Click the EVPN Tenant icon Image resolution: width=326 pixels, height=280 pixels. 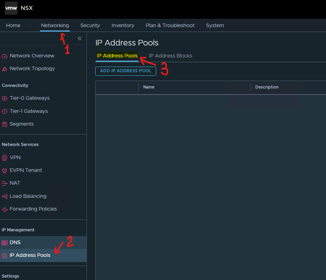[x=5, y=170]
